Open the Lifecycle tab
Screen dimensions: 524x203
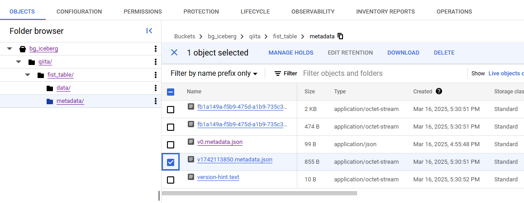click(255, 12)
